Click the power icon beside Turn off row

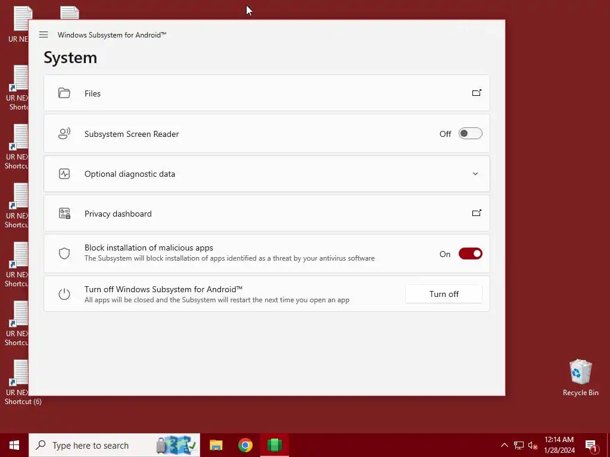coord(64,294)
